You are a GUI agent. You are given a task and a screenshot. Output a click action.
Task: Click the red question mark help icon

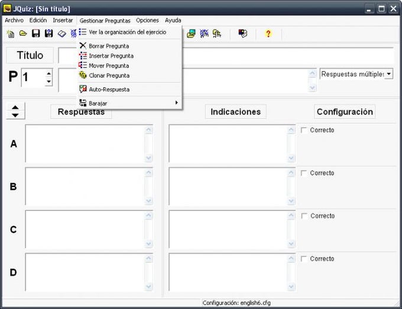coord(268,34)
